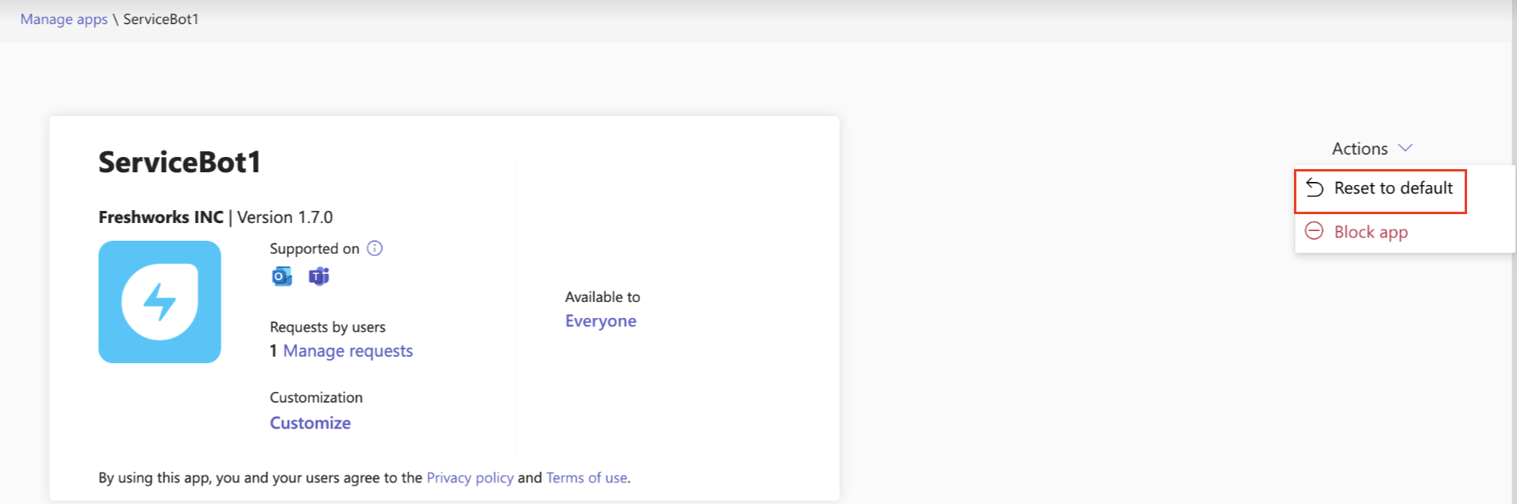This screenshot has width=1517, height=504.
Task: Click the Block app circle icon
Action: 1314,231
